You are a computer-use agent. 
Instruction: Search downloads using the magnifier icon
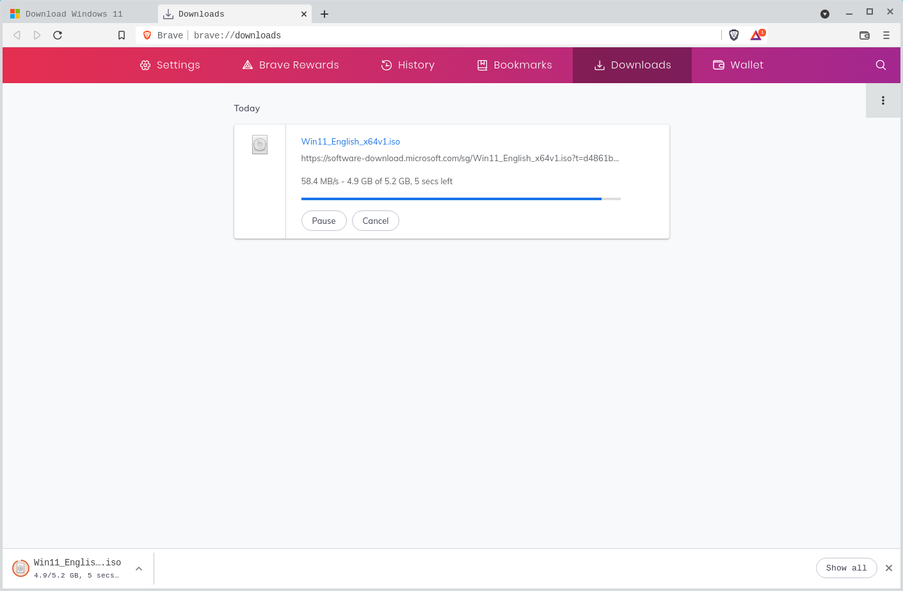pos(881,65)
